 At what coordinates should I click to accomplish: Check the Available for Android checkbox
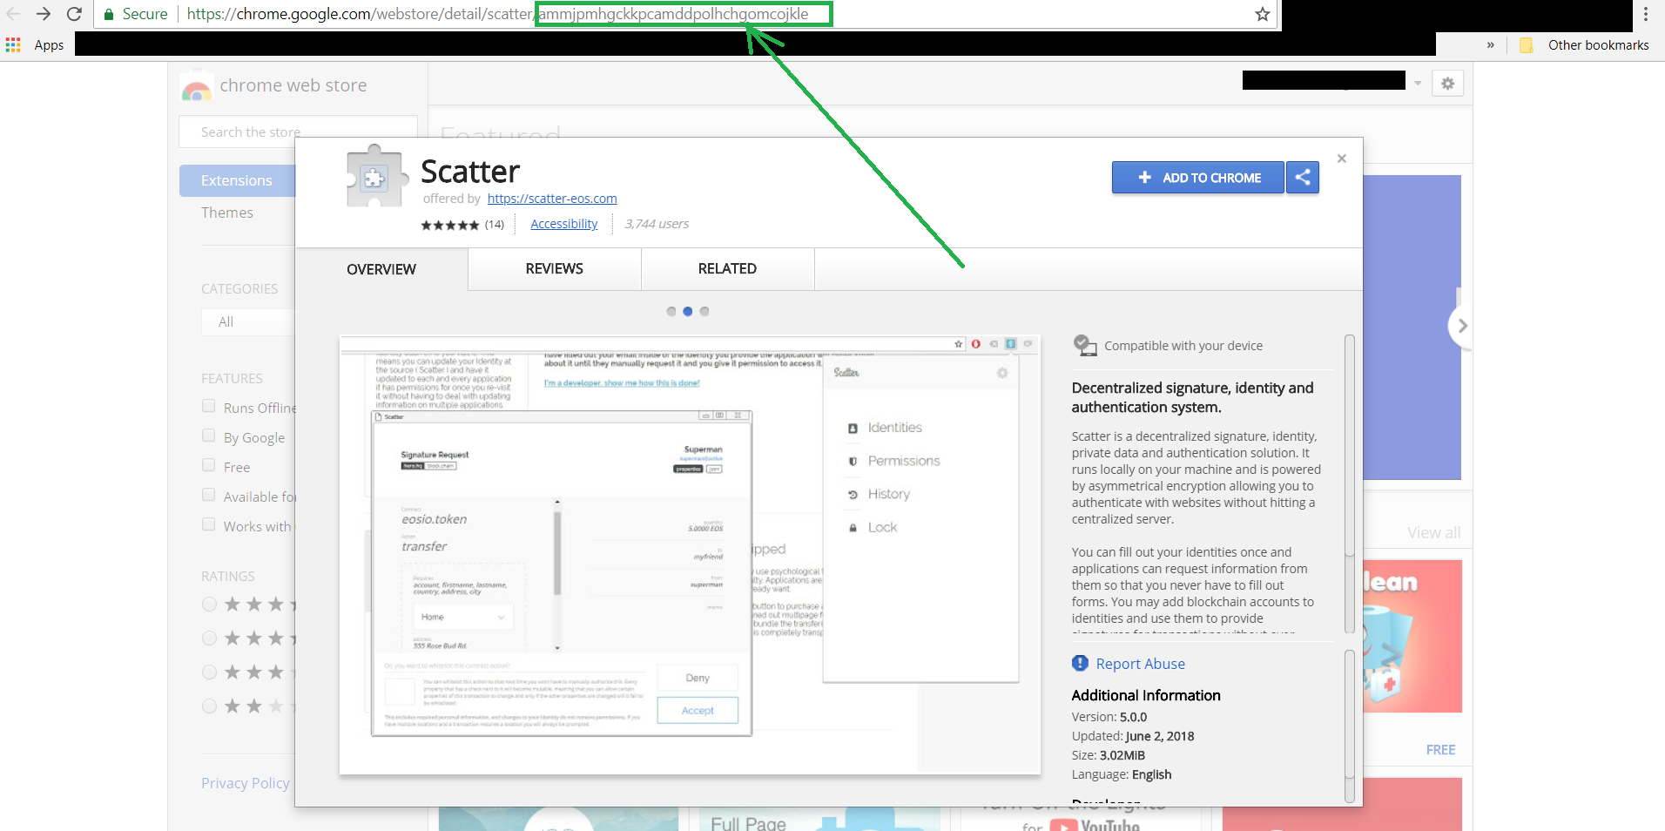[x=208, y=495]
